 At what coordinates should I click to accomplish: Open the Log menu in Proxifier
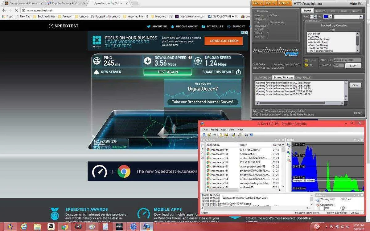(x=223, y=130)
